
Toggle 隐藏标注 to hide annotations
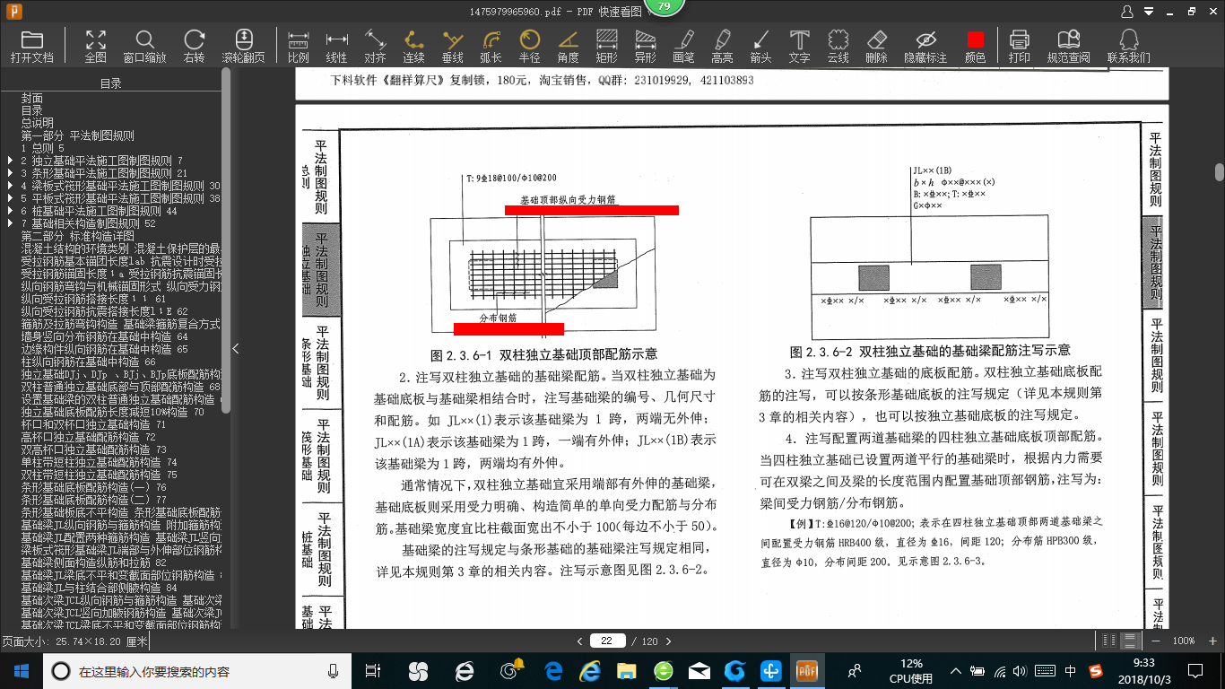925,46
